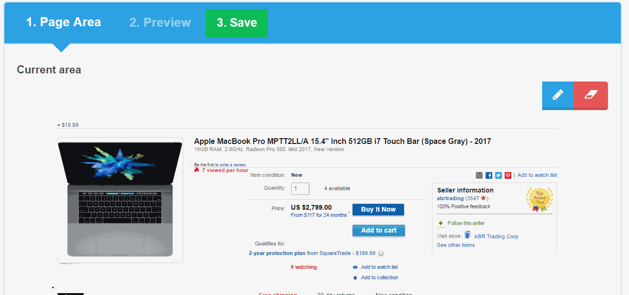Share the listing on Twitter
Image resolution: width=629 pixels, height=295 pixels.
tap(498, 175)
